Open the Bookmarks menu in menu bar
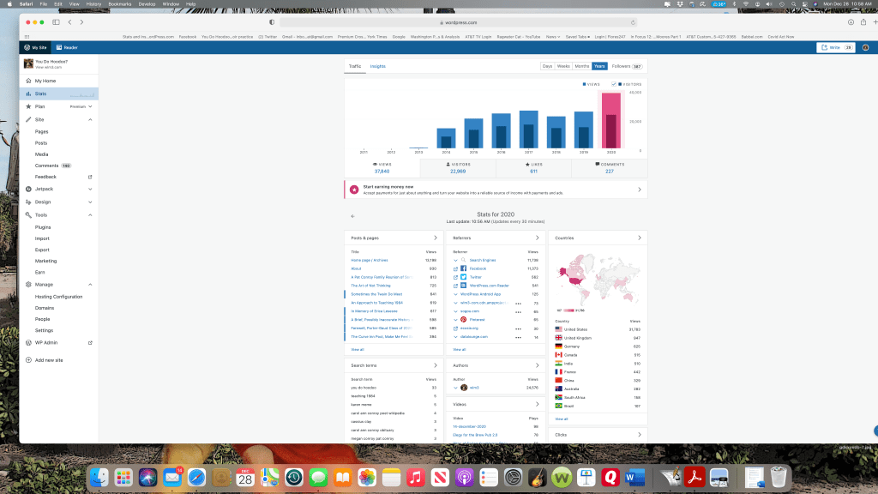 pos(119,3)
